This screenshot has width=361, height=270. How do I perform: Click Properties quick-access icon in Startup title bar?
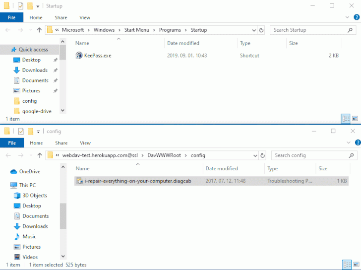pyautogui.click(x=20, y=6)
